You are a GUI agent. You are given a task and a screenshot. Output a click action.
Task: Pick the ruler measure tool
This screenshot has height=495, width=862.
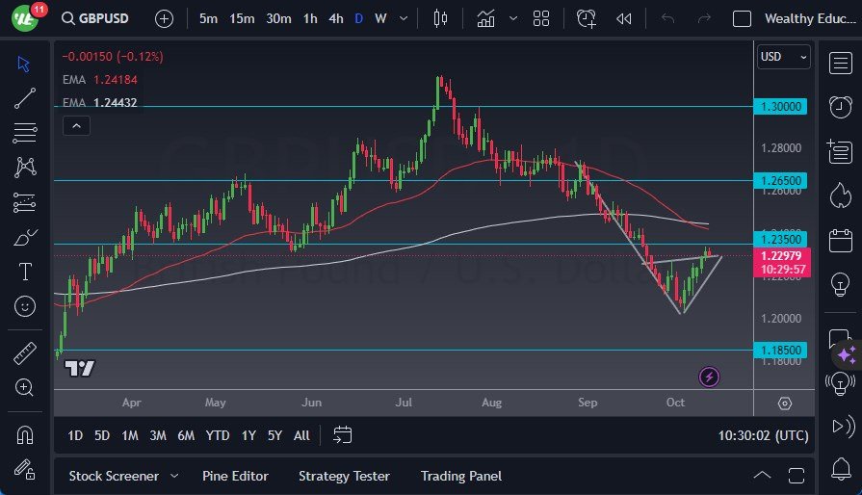point(25,352)
